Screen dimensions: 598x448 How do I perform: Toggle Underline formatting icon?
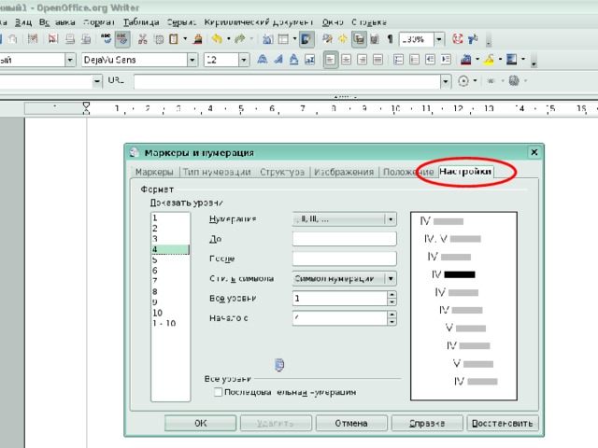click(293, 60)
